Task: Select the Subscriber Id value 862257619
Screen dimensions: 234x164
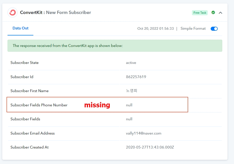Action: 136,77
